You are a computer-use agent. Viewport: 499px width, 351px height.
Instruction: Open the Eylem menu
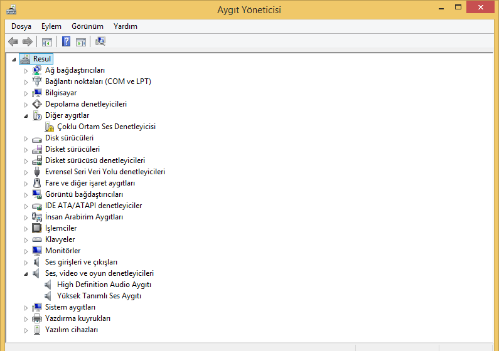pyautogui.click(x=51, y=26)
